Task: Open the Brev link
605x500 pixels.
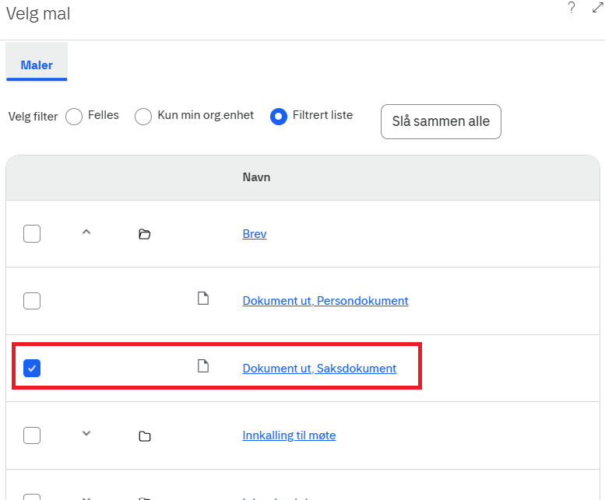Action: [x=255, y=234]
